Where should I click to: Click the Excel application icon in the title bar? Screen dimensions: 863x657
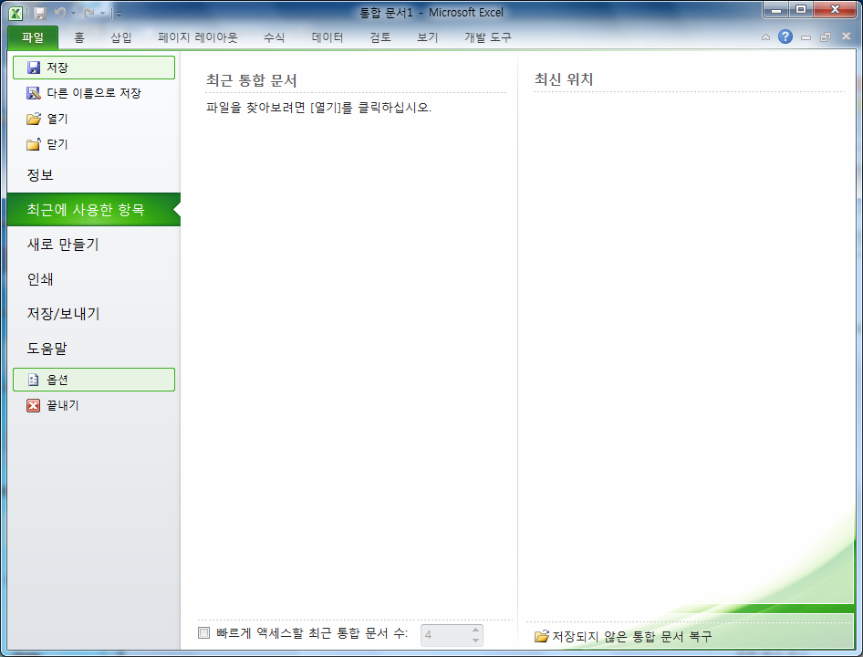[x=16, y=14]
